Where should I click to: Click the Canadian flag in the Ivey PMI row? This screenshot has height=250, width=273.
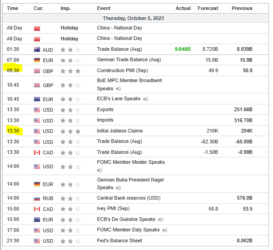(x=37, y=209)
